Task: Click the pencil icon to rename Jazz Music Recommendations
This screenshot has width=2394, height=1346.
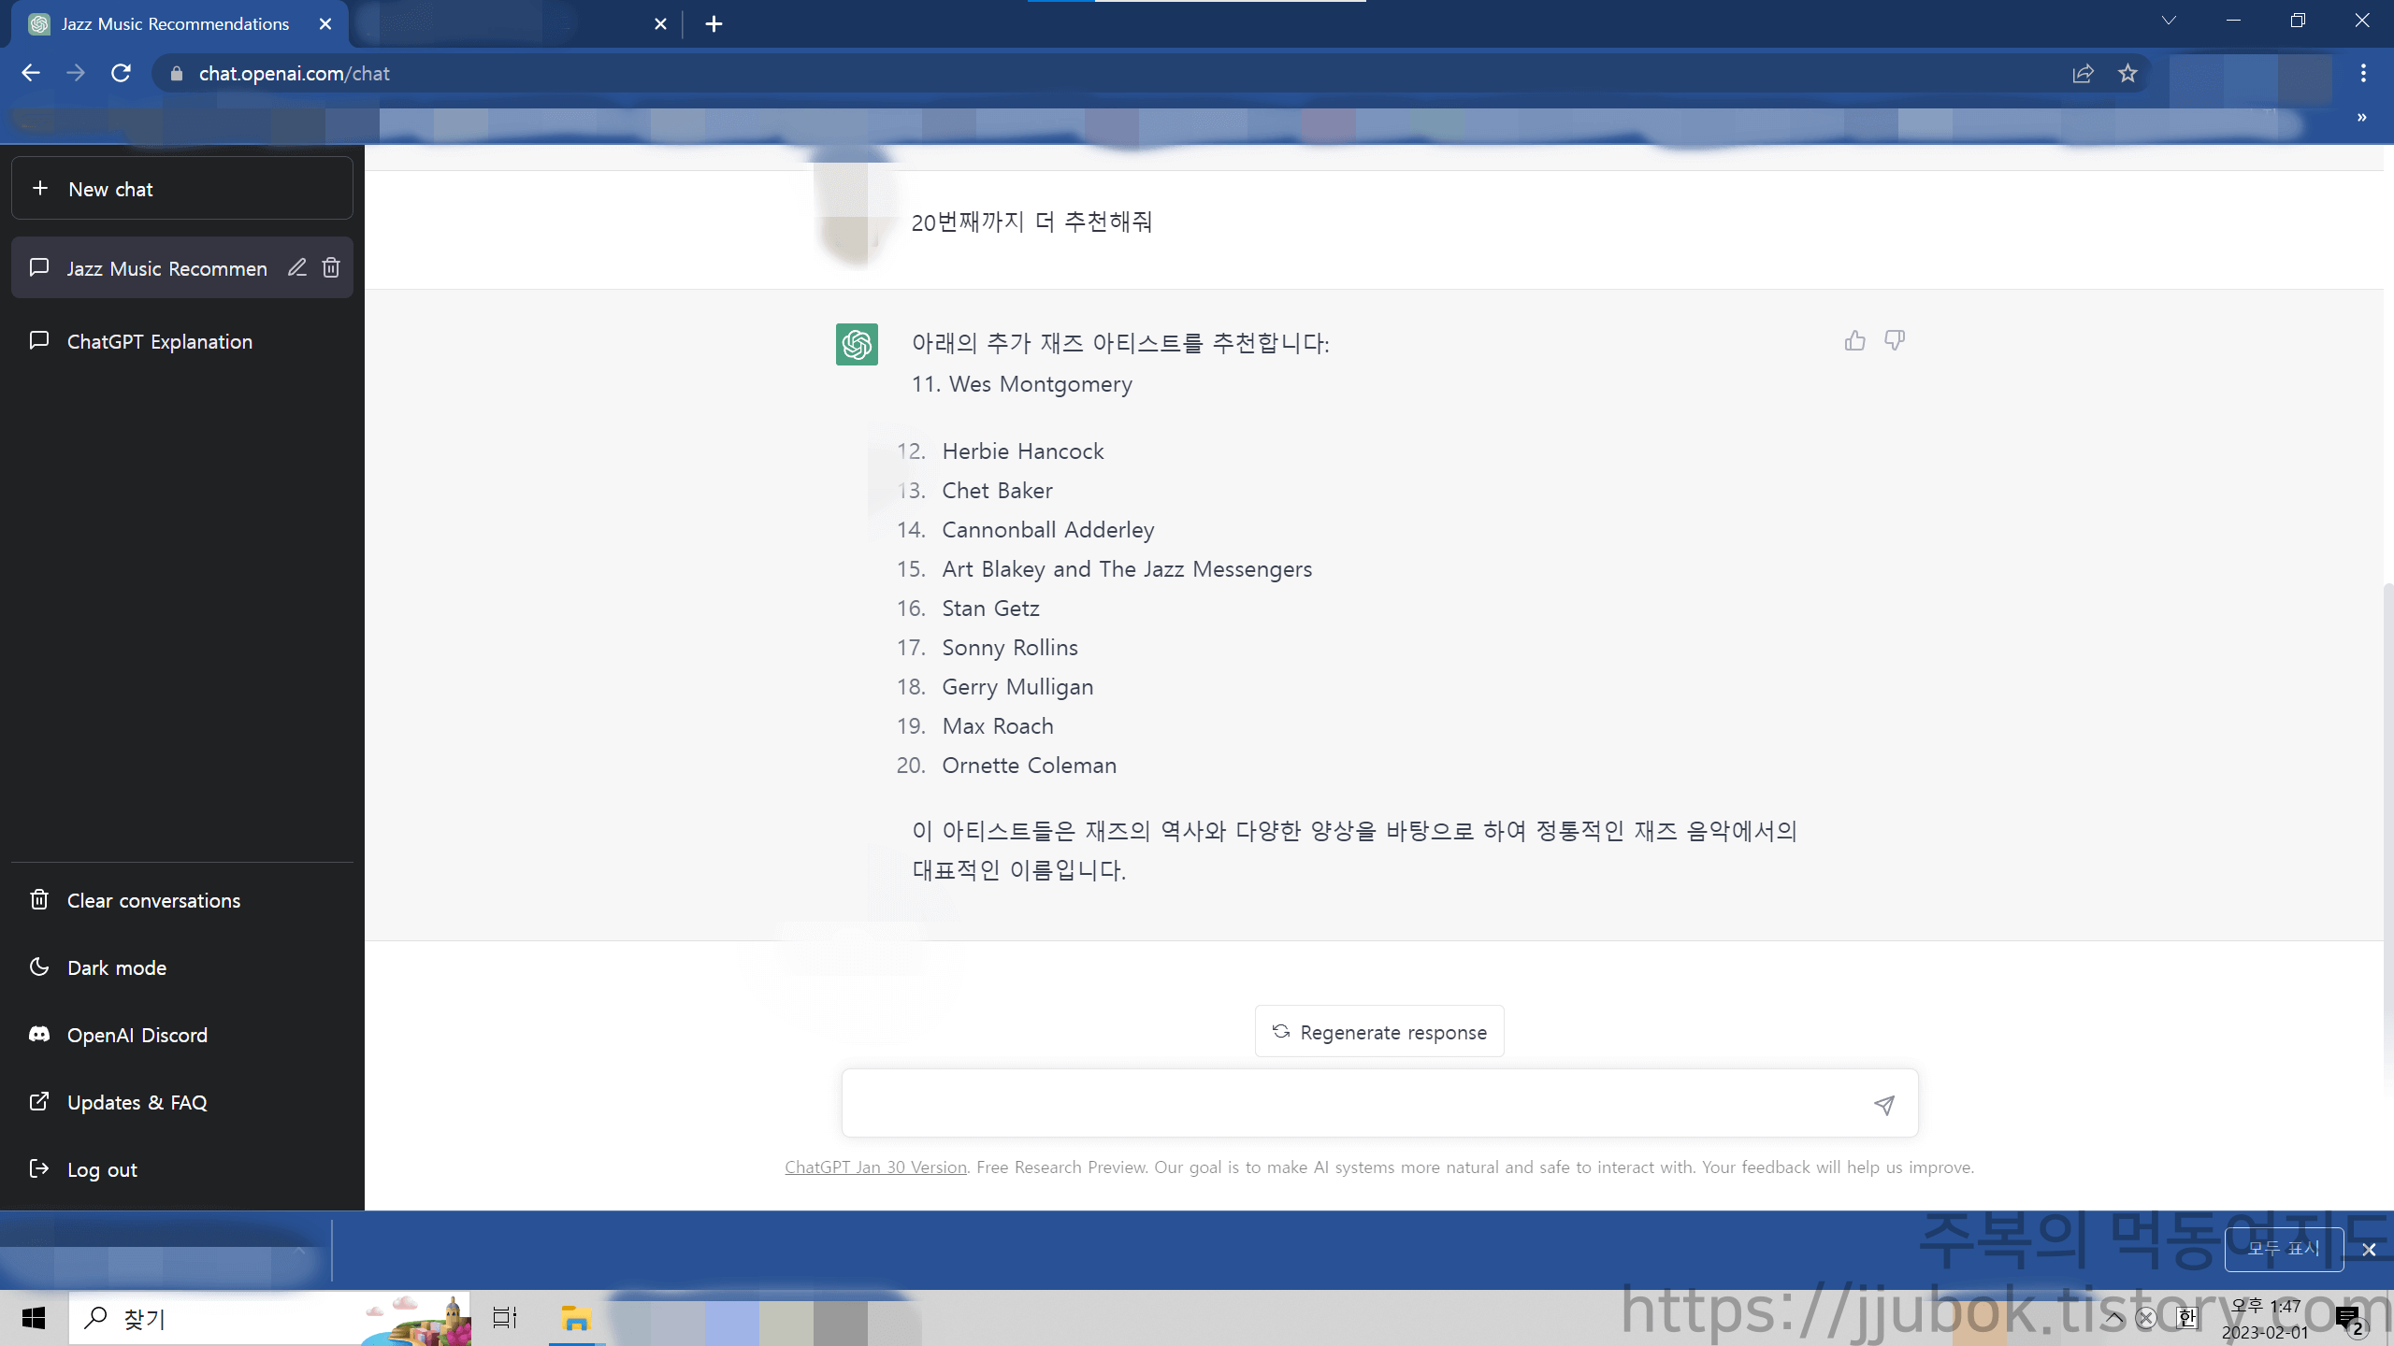Action: pos(297,268)
